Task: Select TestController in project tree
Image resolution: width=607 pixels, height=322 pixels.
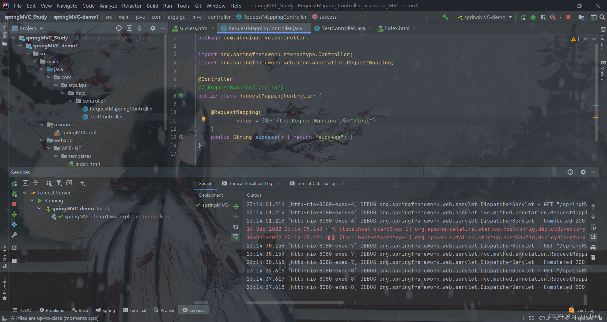Action: [x=106, y=117]
